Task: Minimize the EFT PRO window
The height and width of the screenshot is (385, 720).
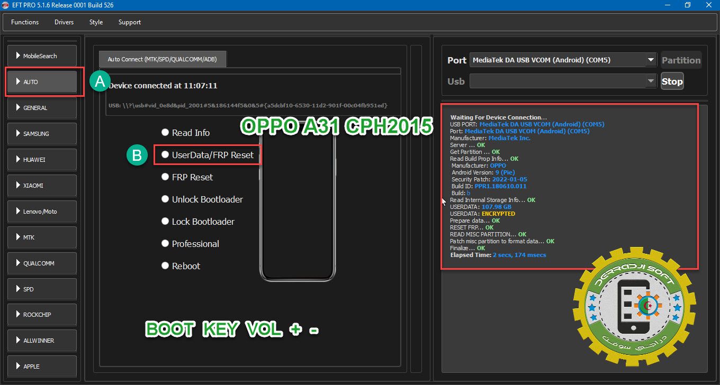Action: [667, 5]
